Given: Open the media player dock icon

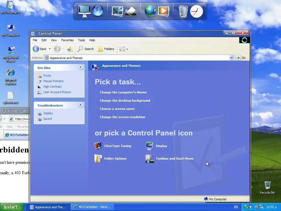Looking at the screenshot, I should tap(163, 11).
